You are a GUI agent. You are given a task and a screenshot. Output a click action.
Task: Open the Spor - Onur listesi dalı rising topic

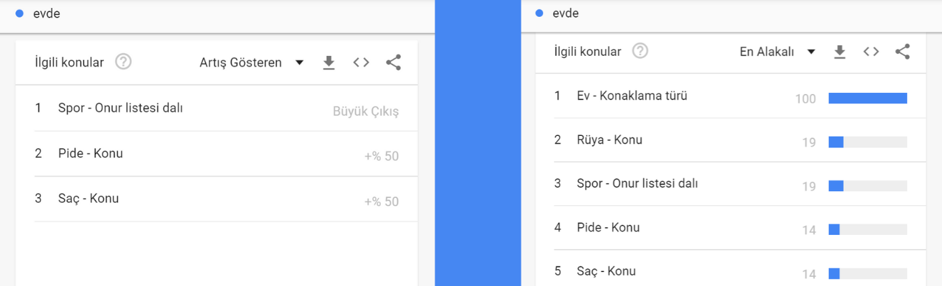click(x=217, y=108)
